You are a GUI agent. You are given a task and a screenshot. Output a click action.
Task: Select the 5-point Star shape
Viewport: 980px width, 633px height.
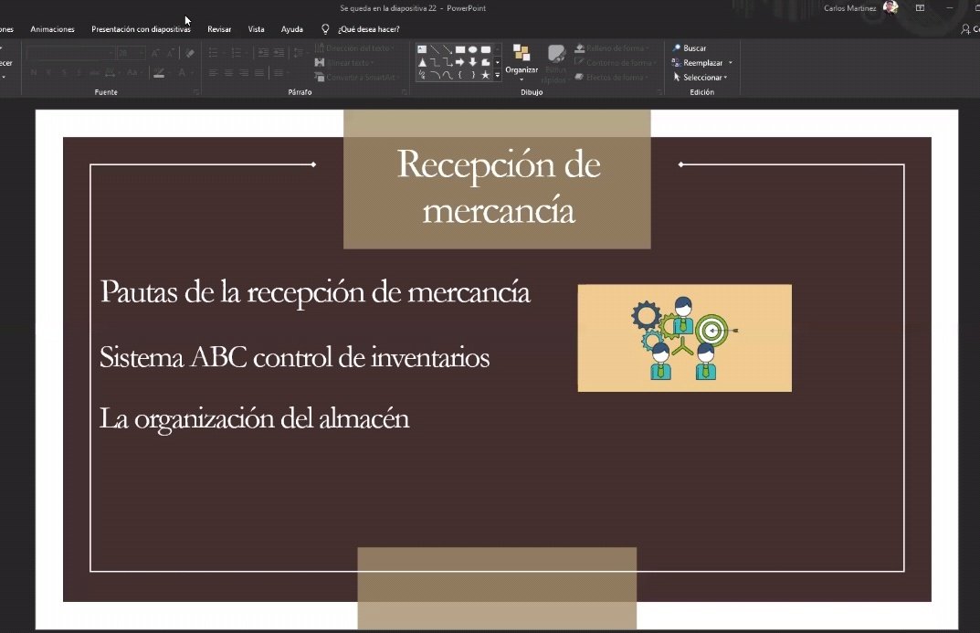(486, 75)
